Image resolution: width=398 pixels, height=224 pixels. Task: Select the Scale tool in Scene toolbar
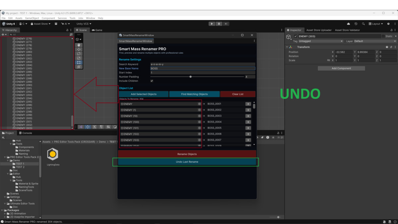[x=79, y=58]
